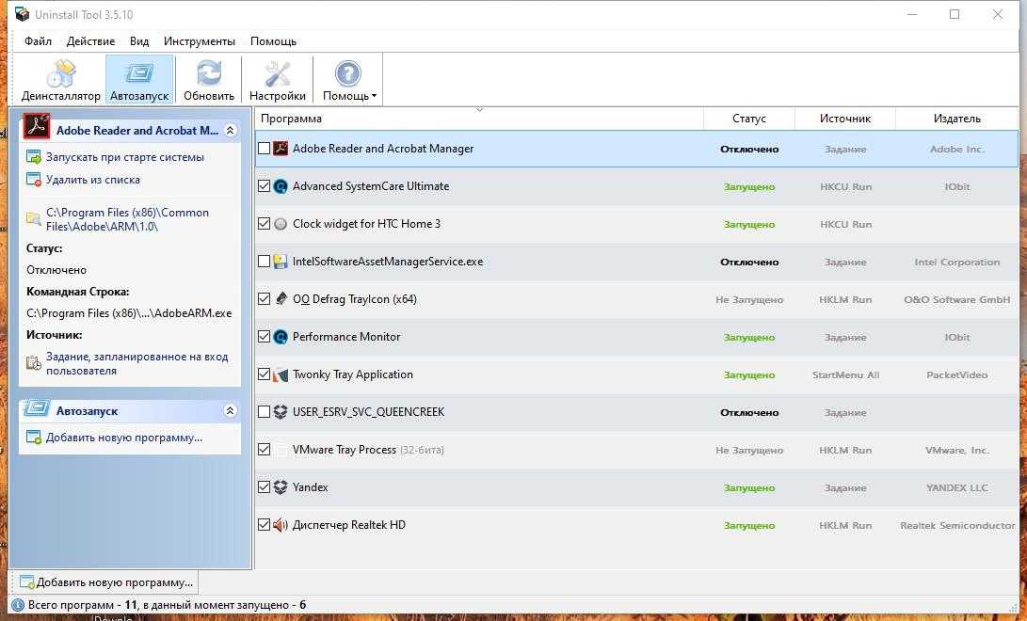Click the Clock widget for HTC Home icon

[281, 224]
